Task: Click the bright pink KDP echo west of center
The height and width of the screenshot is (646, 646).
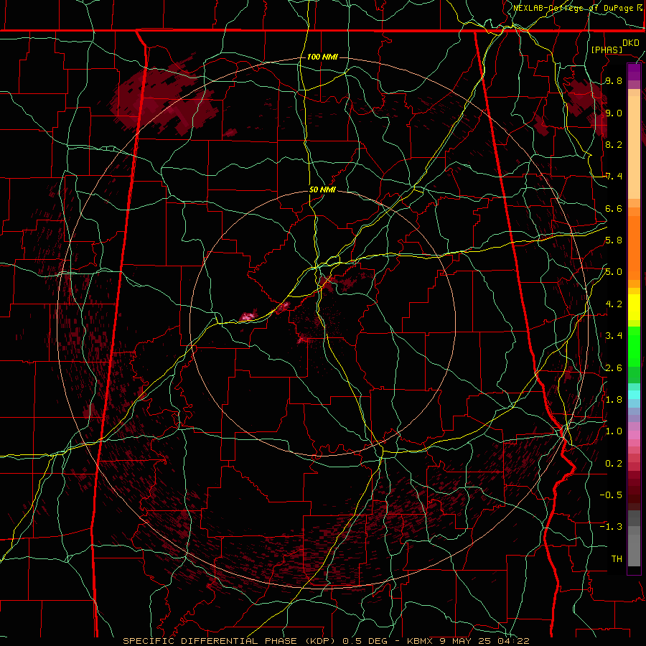Action: pyautogui.click(x=249, y=317)
